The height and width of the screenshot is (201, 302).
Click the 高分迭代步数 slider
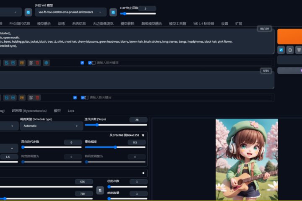[52, 147]
